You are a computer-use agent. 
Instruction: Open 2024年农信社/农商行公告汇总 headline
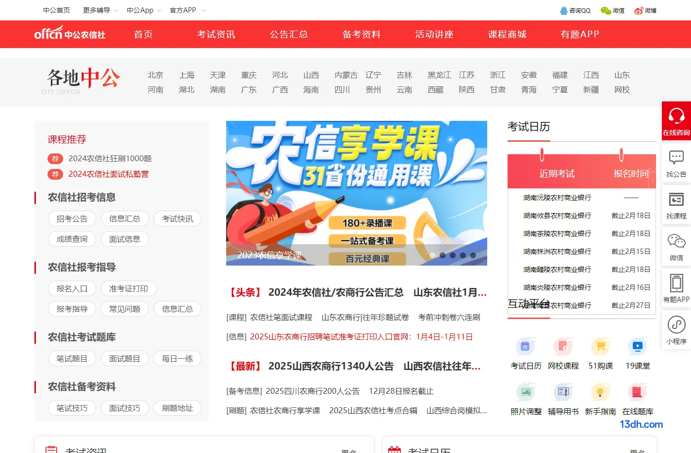[x=336, y=292]
